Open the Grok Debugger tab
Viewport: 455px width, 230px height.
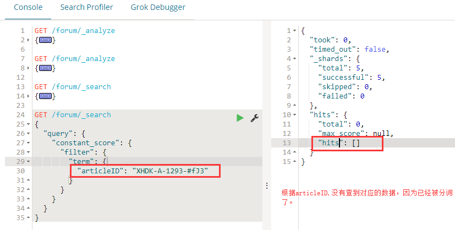(x=158, y=7)
